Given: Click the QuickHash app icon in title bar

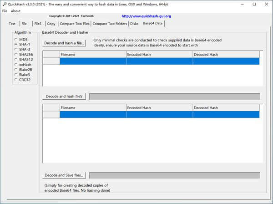Looking at the screenshot, I should [x=4, y=4].
